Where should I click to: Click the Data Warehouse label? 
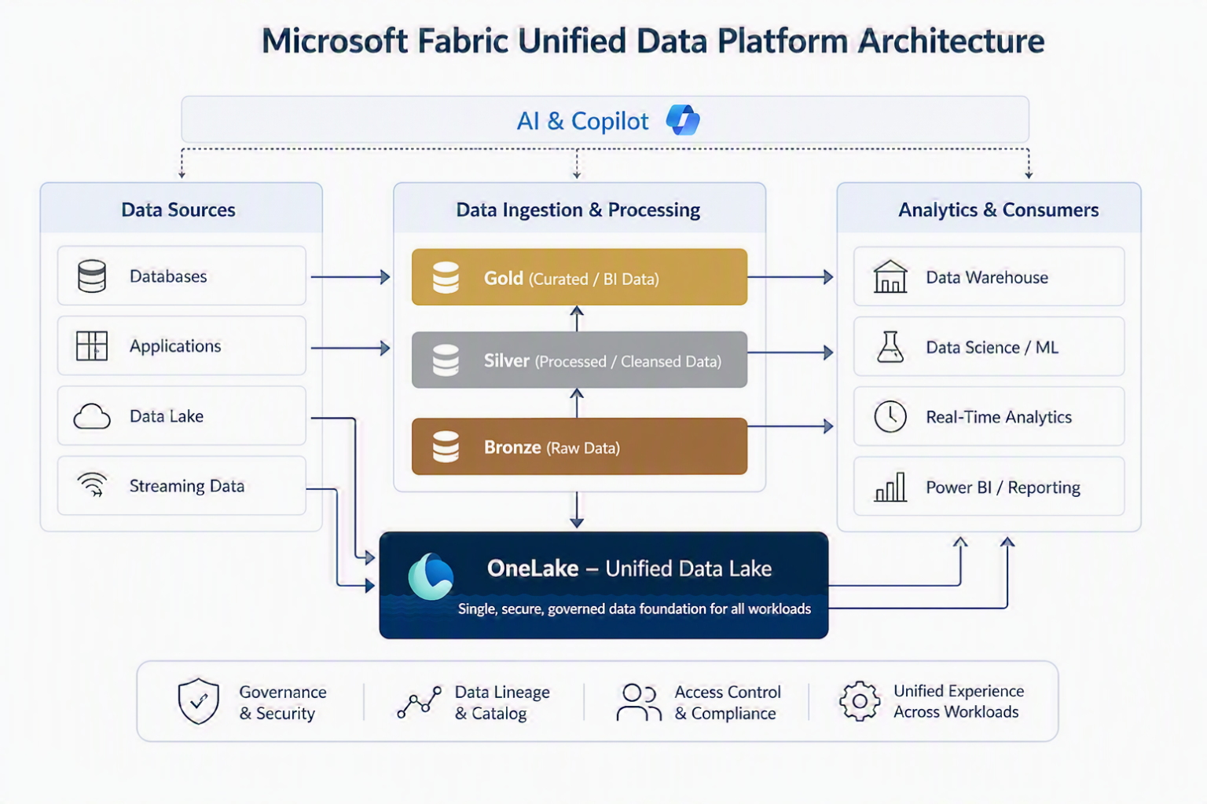(987, 277)
